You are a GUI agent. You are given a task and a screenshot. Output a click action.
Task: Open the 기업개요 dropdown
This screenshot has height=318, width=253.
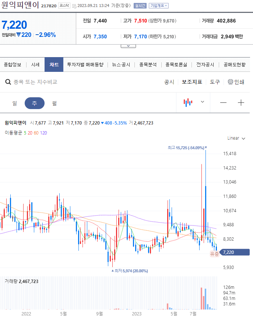[x=158, y=6]
